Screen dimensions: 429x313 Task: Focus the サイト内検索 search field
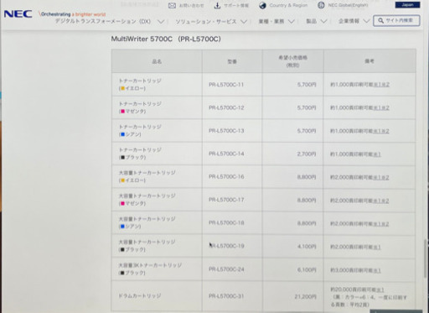click(396, 21)
